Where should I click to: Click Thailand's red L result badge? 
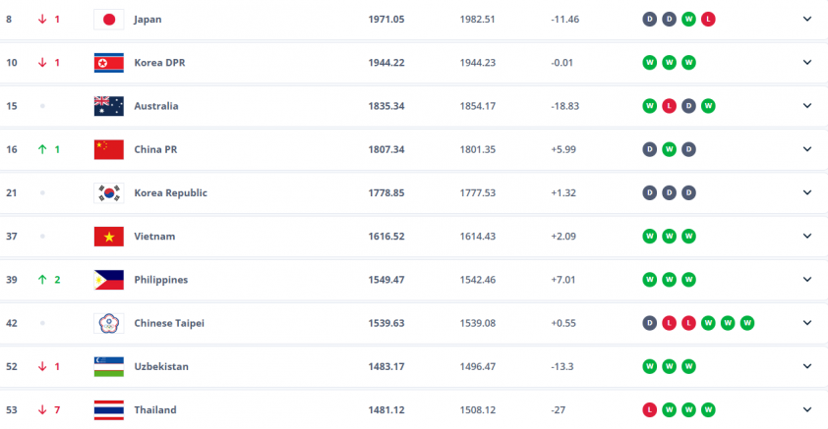pyautogui.click(x=649, y=410)
